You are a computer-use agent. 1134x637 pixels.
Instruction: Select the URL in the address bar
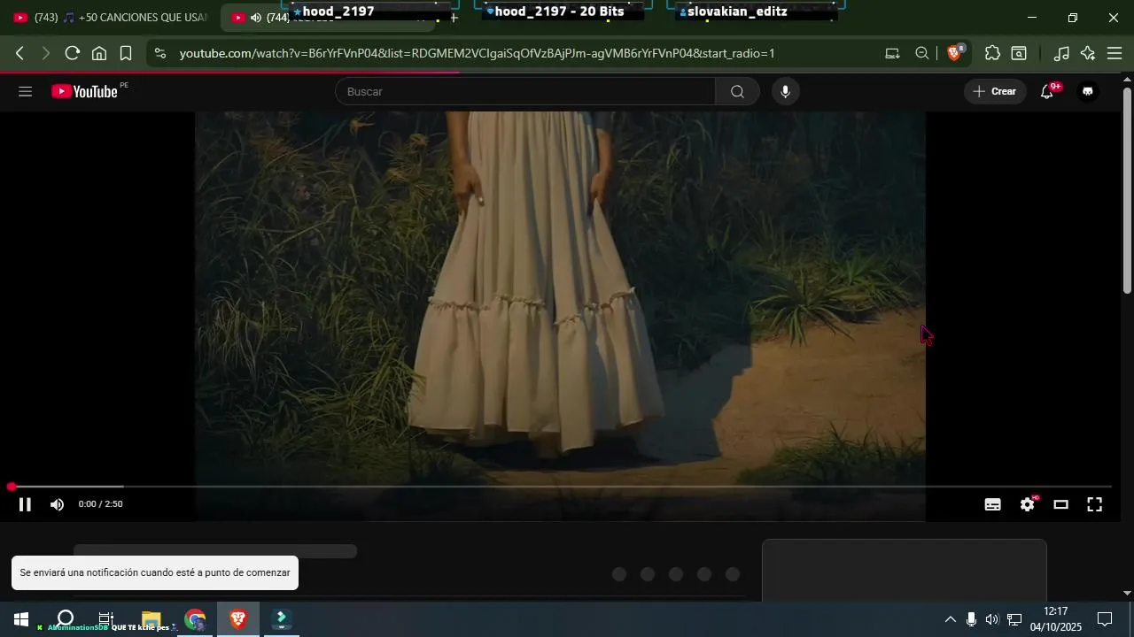477,53
